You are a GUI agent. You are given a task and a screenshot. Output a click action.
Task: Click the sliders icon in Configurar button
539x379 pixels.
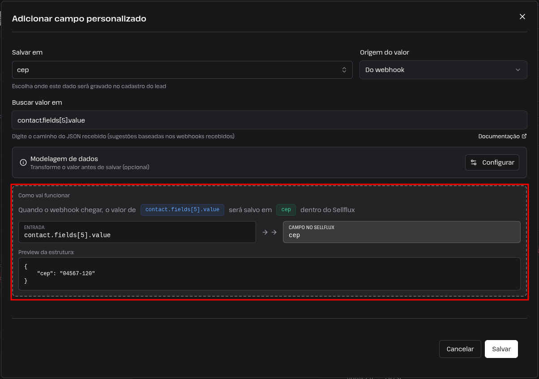(x=474, y=162)
